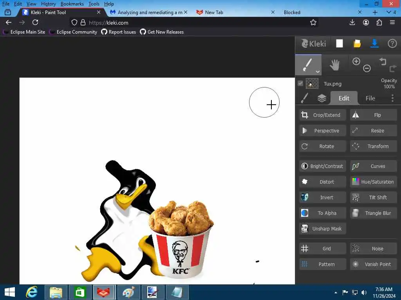Viewport: 401px width, 300px height.
Task: Save image with blue download arrow
Action: click(x=375, y=44)
